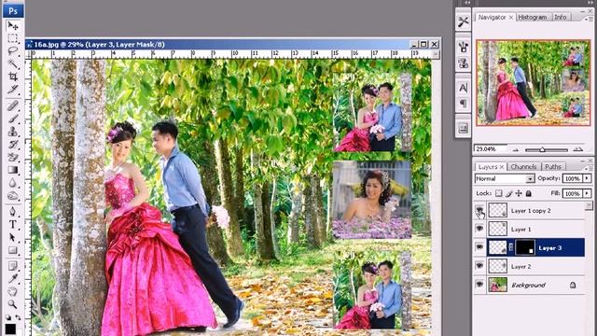Screen dimensions: 597x336
Task: Select the Magic Wand tool
Action: (x=12, y=63)
